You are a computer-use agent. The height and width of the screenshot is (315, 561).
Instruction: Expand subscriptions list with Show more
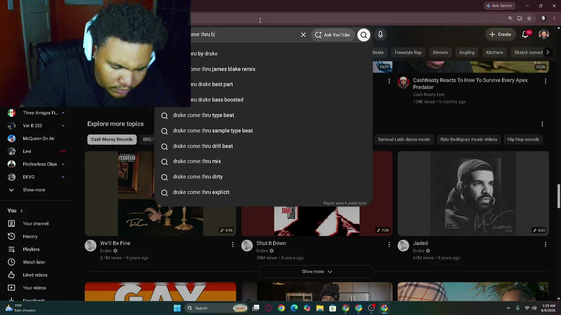coord(37,190)
